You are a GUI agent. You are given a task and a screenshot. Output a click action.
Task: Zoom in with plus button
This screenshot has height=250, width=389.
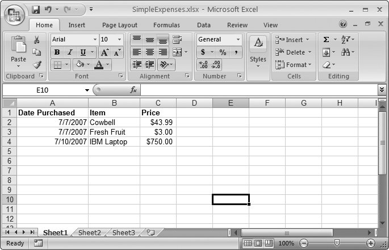pyautogui.click(x=371, y=243)
